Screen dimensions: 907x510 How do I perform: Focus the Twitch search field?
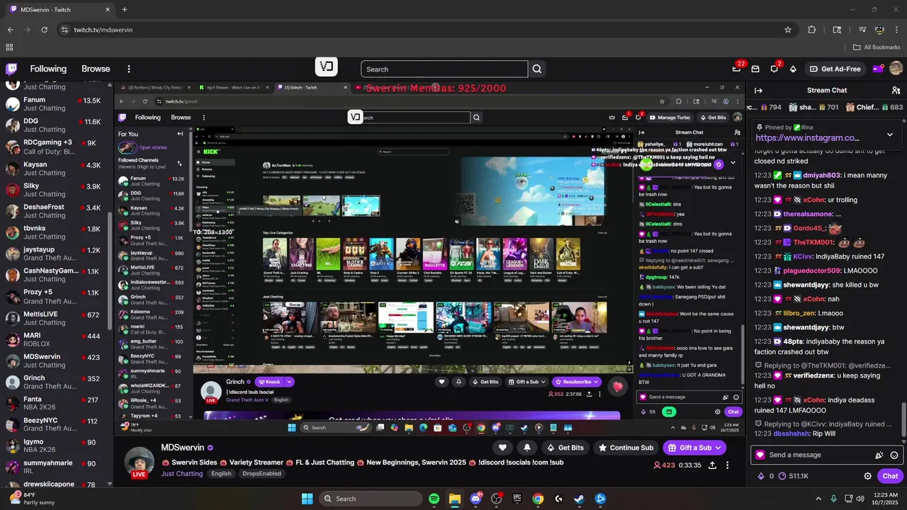pyautogui.click(x=444, y=69)
